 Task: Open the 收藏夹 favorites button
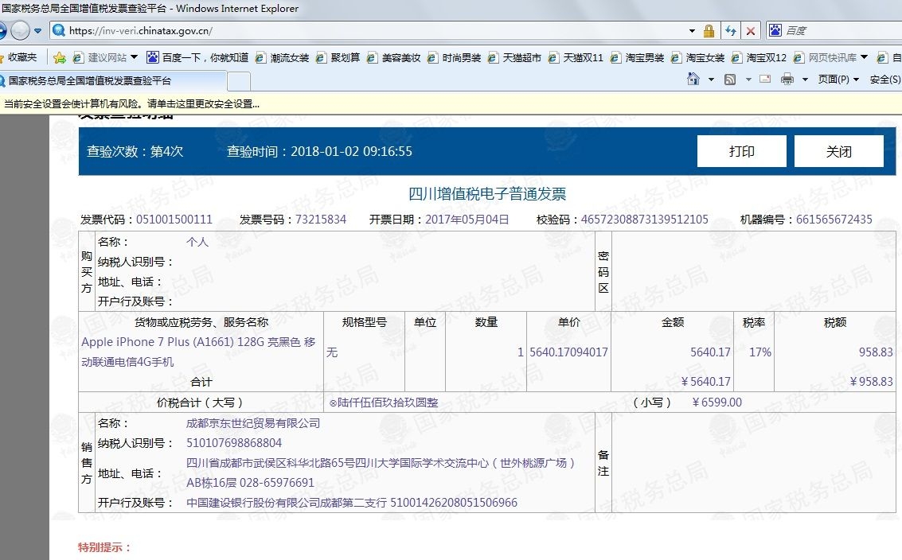click(19, 57)
